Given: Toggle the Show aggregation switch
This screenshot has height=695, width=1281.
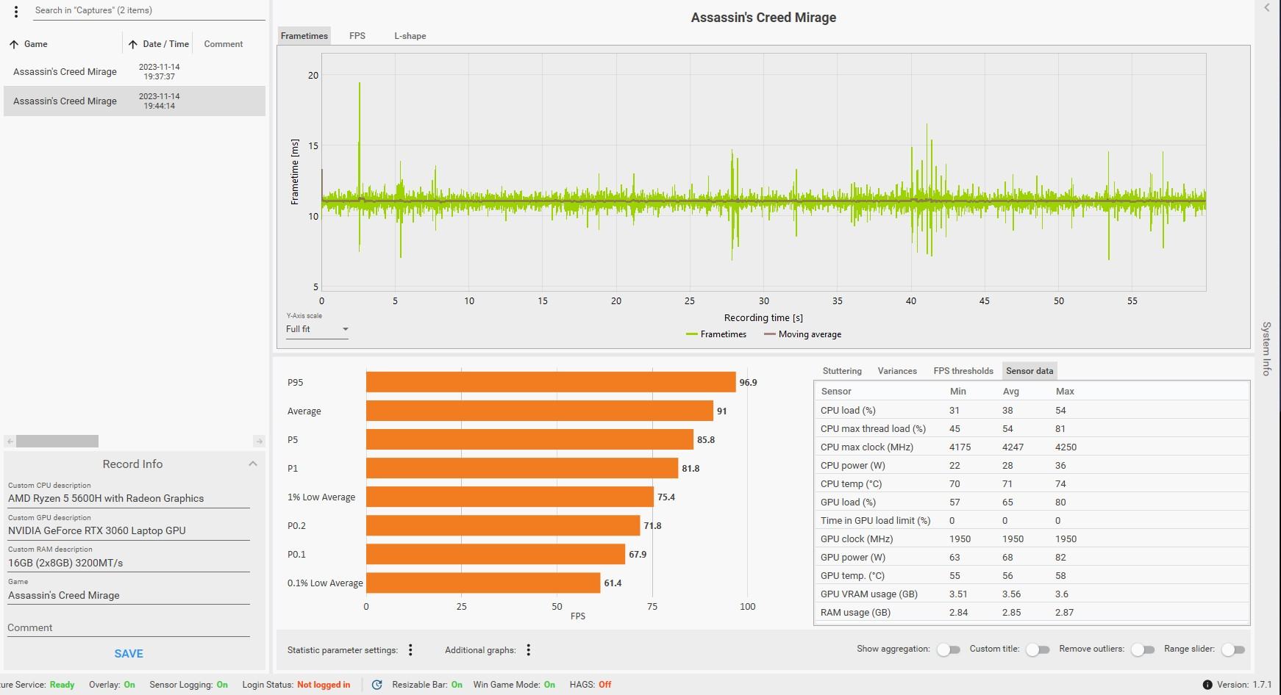Looking at the screenshot, I should [x=949, y=649].
